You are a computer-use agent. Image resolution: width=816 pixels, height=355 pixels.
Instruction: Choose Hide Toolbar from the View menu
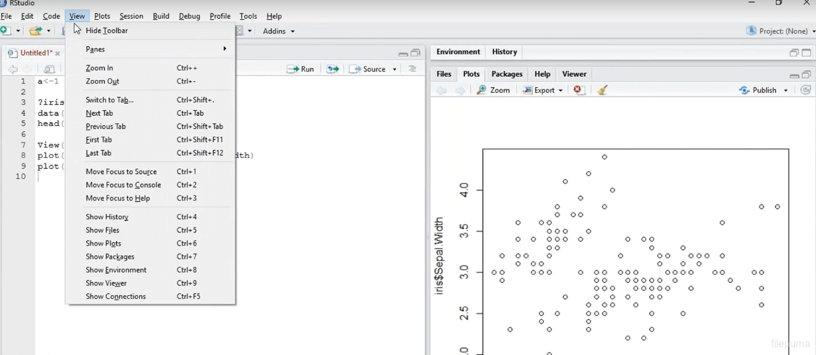107,31
